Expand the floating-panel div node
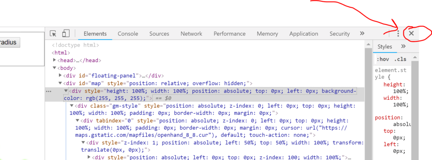 60,75
